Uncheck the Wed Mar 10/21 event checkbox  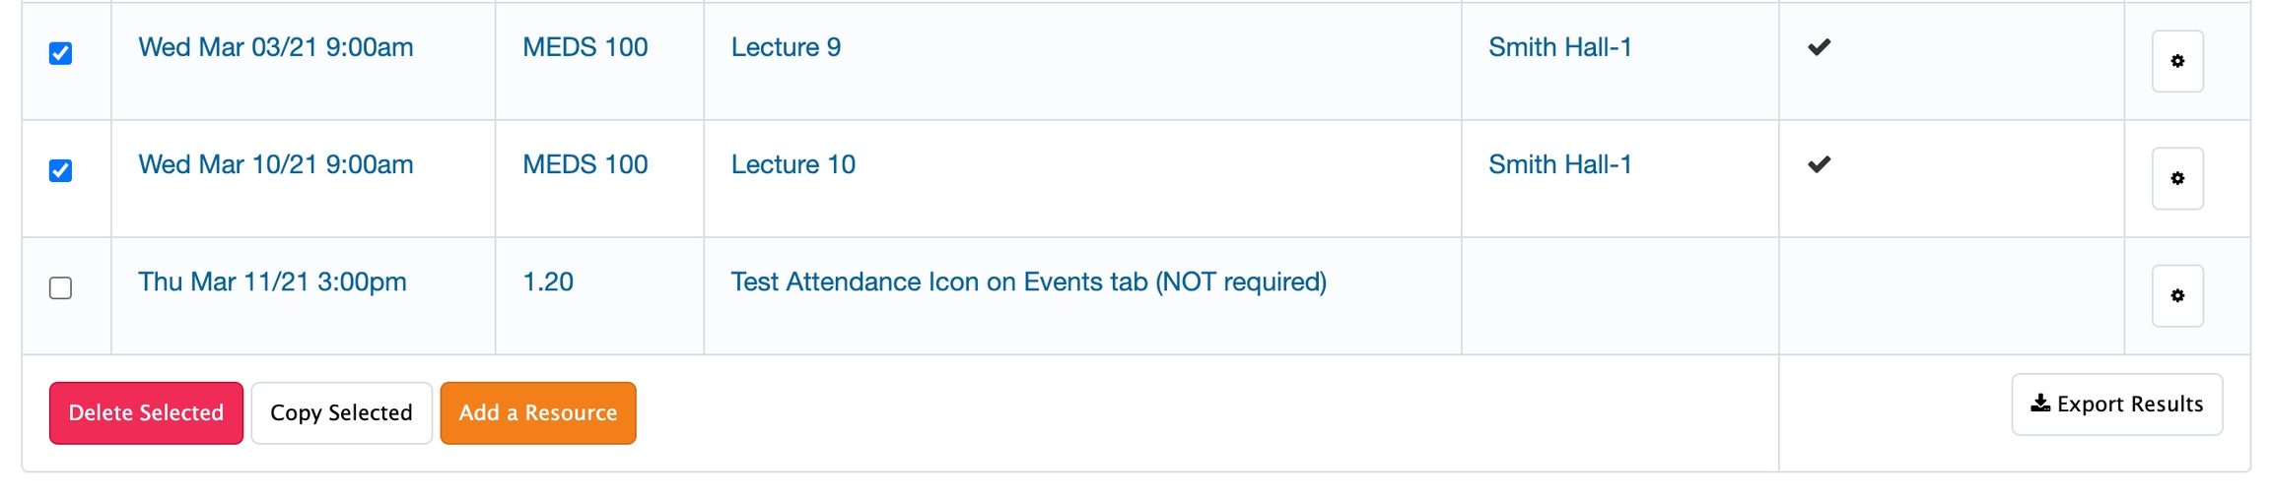coord(61,170)
